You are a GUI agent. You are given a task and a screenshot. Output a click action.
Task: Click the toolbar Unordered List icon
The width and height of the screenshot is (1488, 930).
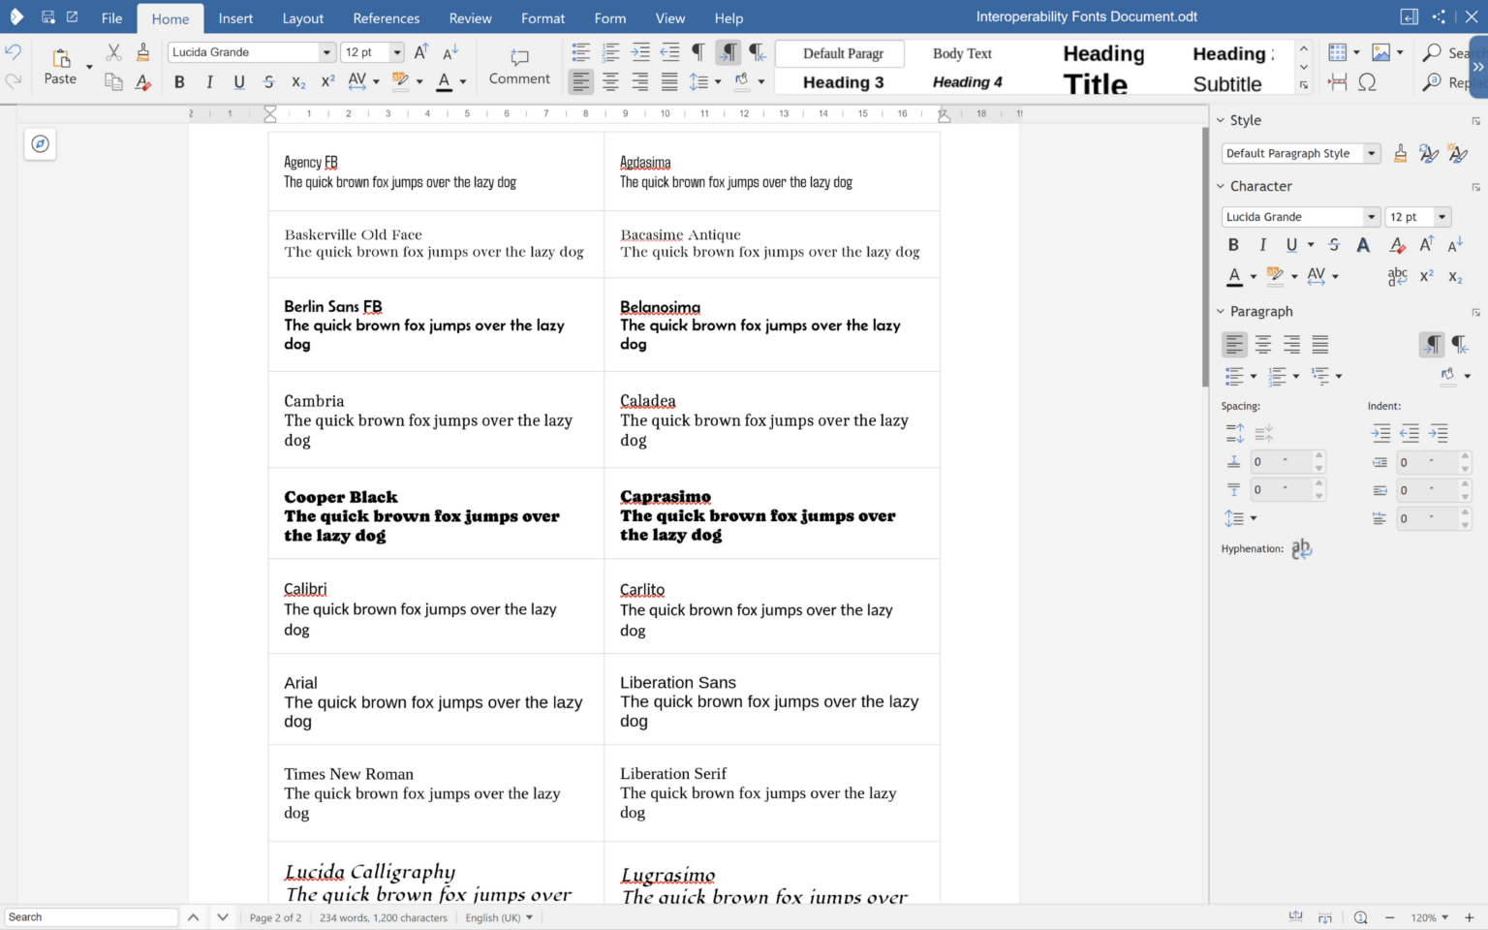pos(581,52)
